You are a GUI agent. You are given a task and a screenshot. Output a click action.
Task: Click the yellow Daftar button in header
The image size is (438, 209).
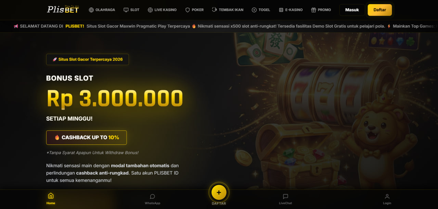click(x=380, y=10)
